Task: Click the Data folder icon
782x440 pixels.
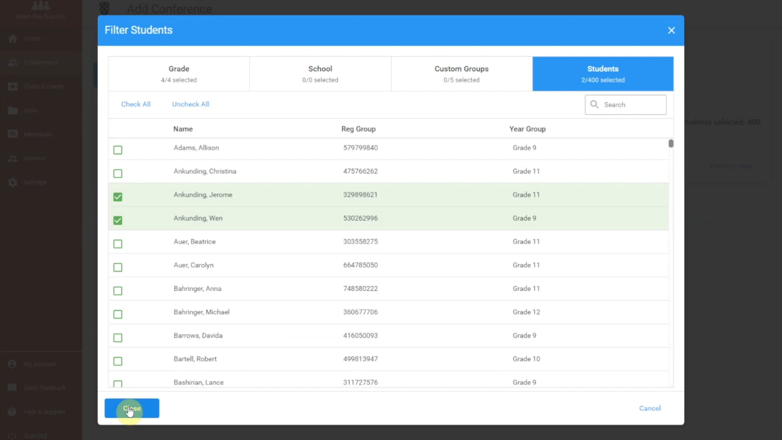Action: pos(12,110)
